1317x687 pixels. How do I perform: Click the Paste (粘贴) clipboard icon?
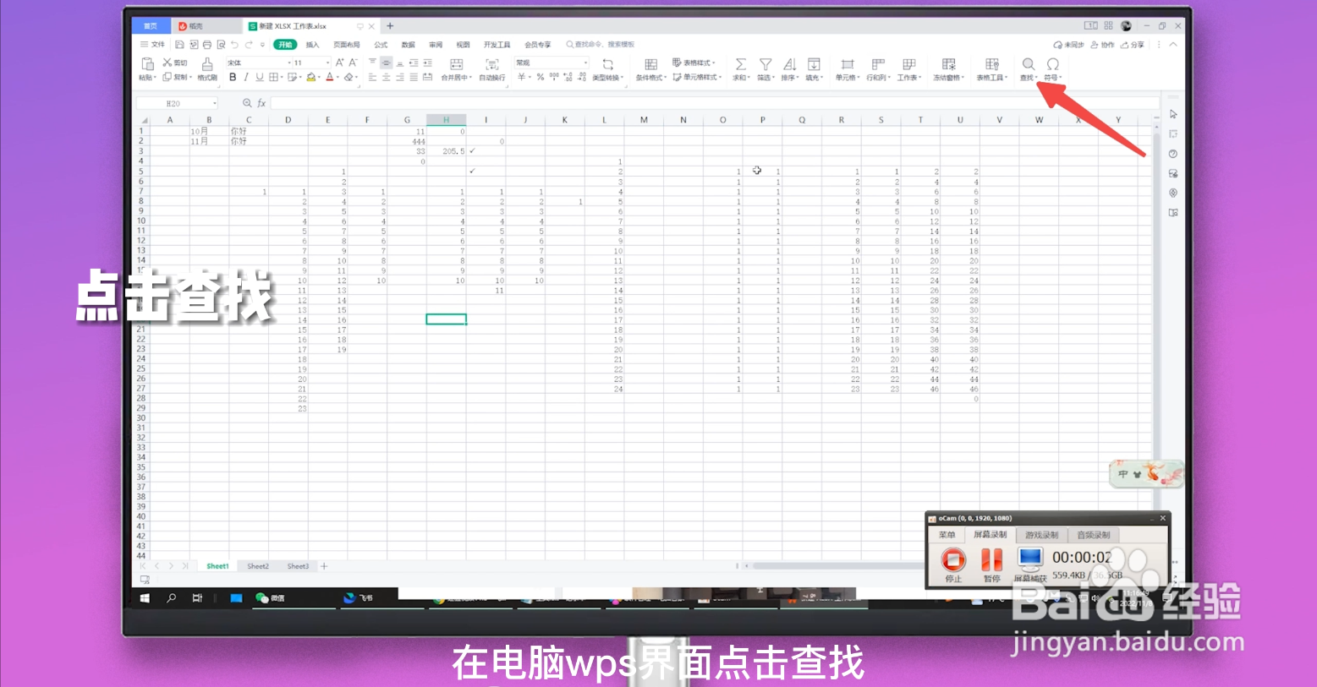point(147,64)
